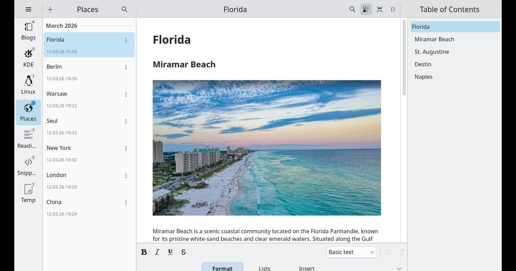Collapse the formatting toolbar with chevron
The width and height of the screenshot is (516, 271).
pyautogui.click(x=399, y=268)
